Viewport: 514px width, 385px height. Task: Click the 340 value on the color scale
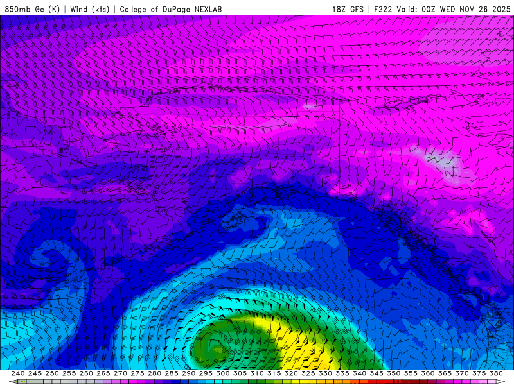[359, 373]
